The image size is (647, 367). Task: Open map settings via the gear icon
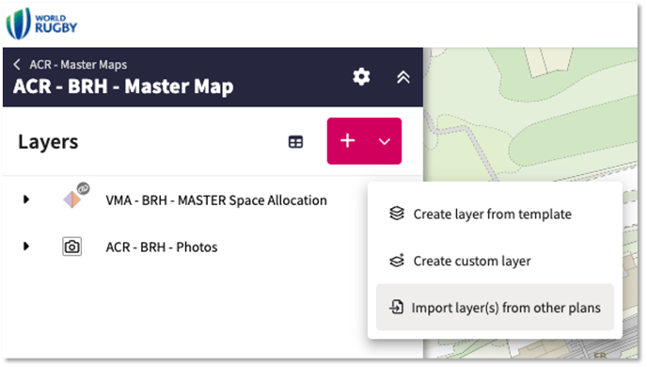click(x=361, y=77)
